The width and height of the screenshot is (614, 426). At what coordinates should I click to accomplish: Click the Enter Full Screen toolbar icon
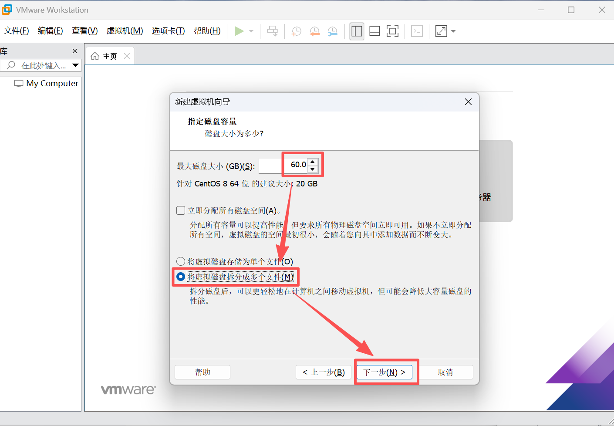(392, 31)
